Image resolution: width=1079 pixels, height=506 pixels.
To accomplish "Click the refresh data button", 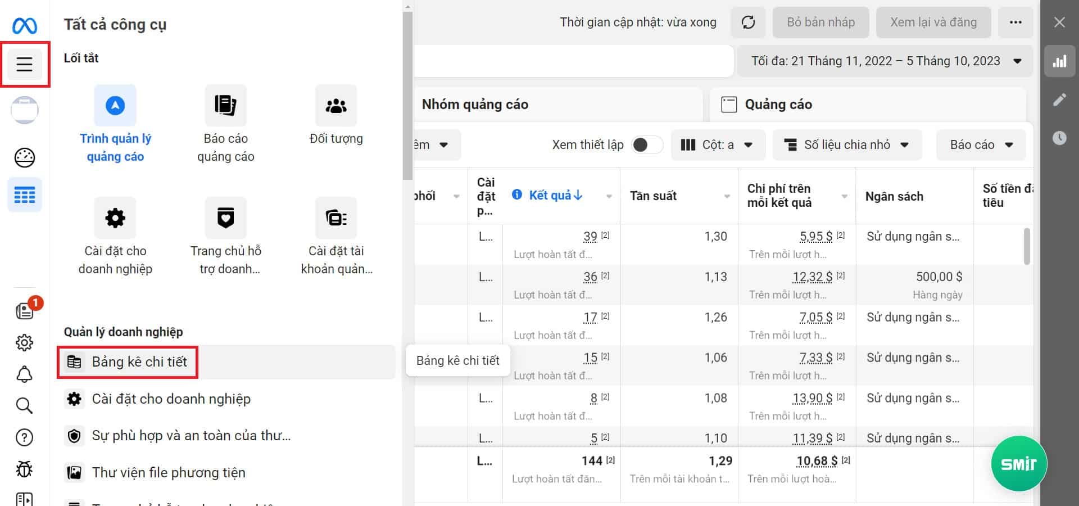I will click(x=748, y=22).
